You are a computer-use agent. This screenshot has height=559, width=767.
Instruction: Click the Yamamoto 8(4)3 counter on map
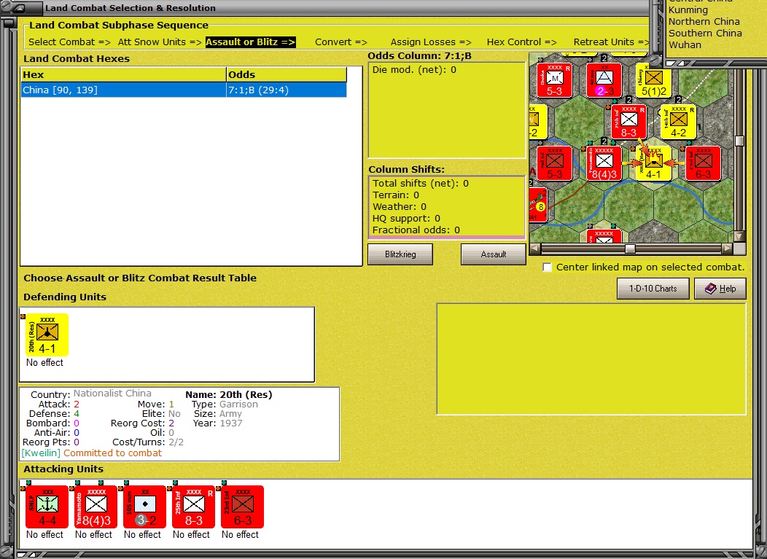604,163
